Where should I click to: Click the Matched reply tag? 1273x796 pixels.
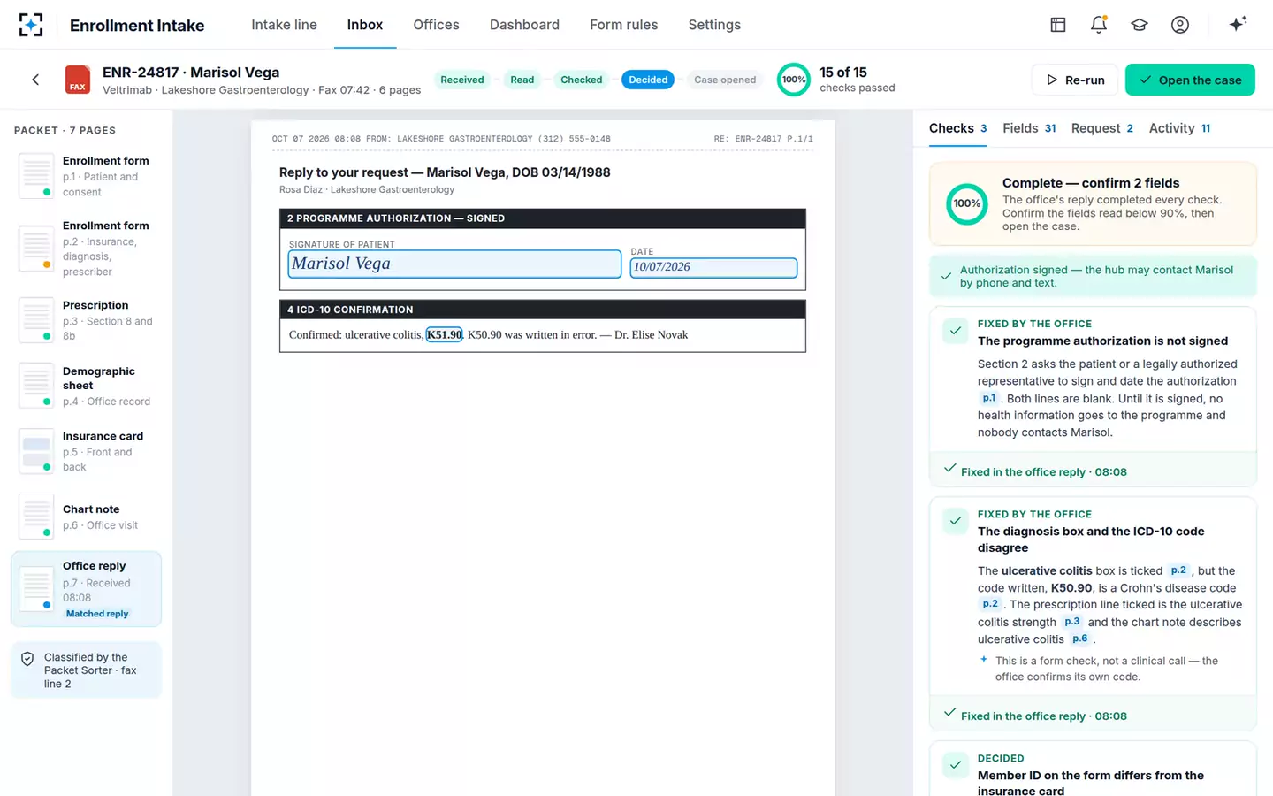pyautogui.click(x=97, y=614)
